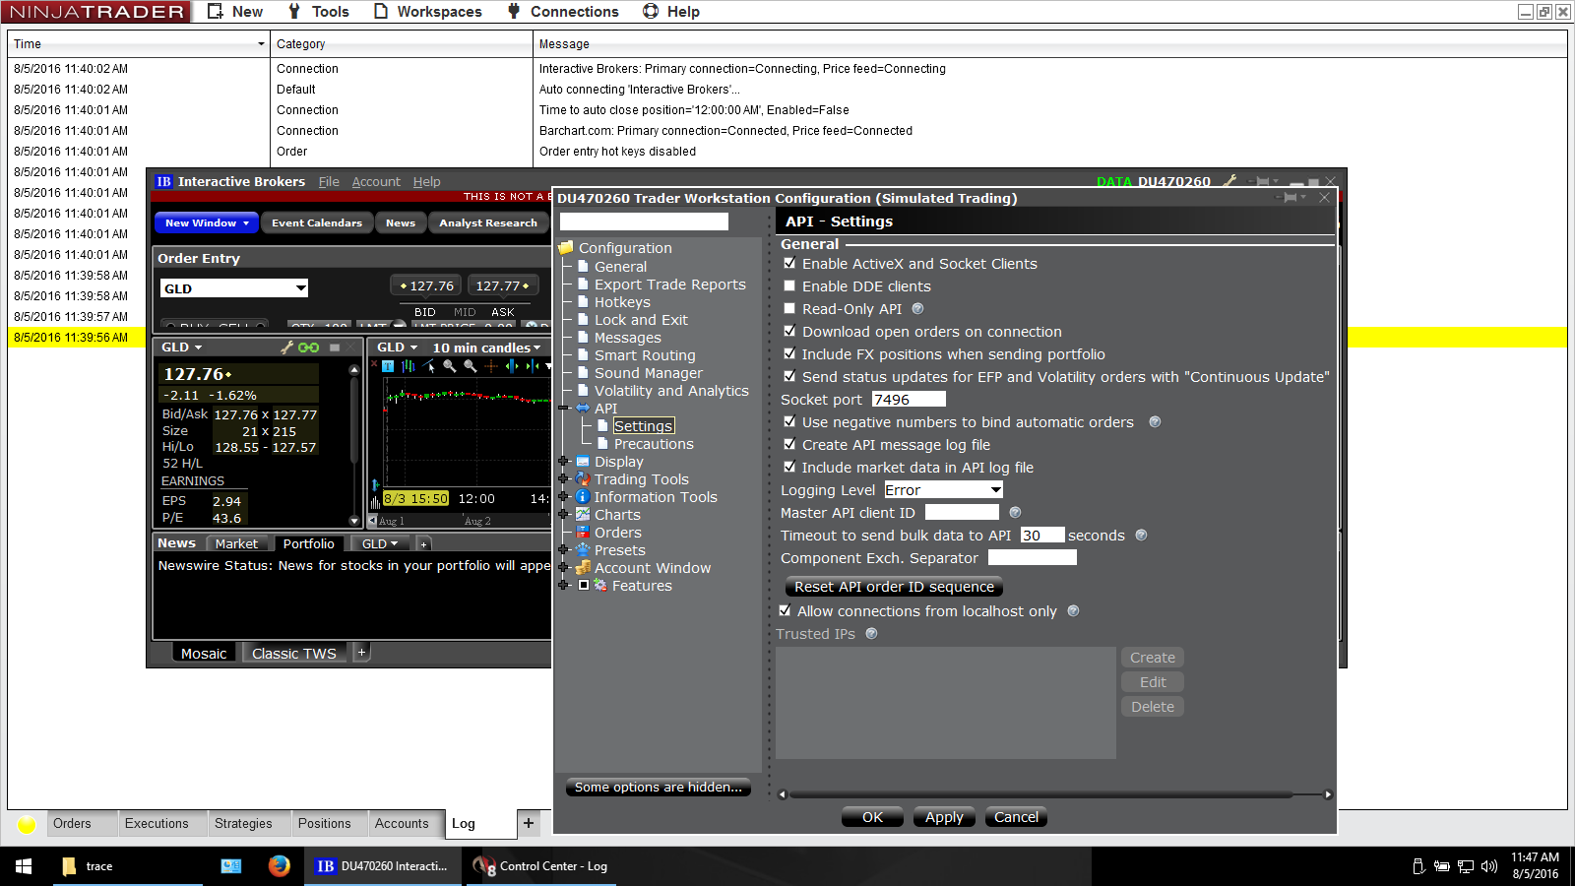Click the Master API client ID field

tap(962, 512)
